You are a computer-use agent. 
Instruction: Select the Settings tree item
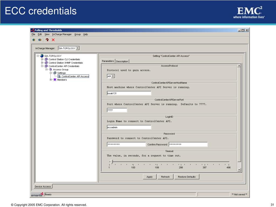[61, 73]
